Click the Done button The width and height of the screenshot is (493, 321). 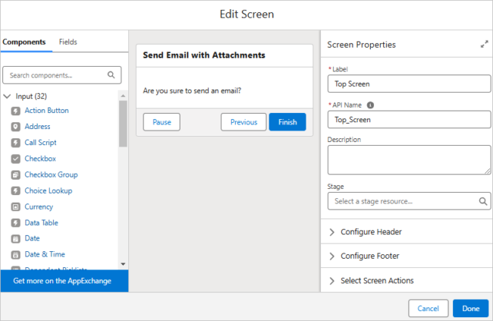[x=471, y=308]
